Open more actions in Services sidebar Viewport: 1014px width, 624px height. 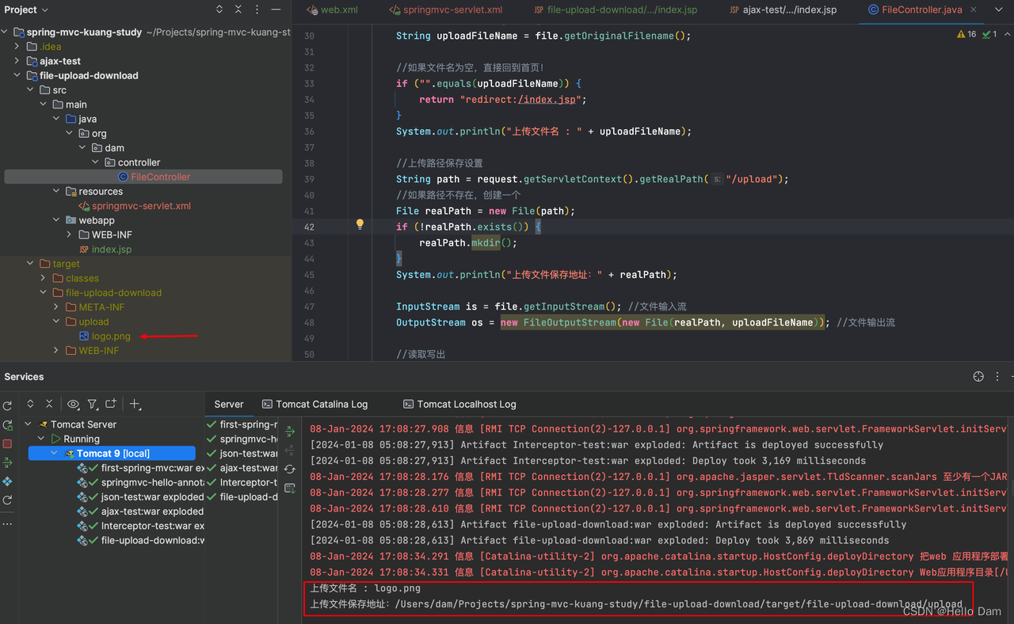pos(7,523)
